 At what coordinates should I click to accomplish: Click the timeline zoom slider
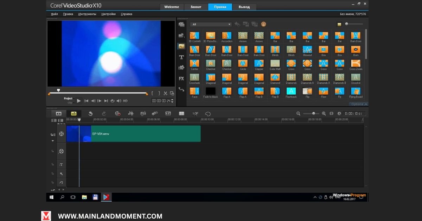(x=311, y=114)
